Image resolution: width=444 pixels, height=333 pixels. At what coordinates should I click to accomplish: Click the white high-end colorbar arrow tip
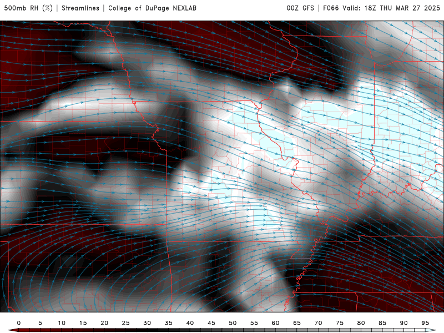(431, 330)
